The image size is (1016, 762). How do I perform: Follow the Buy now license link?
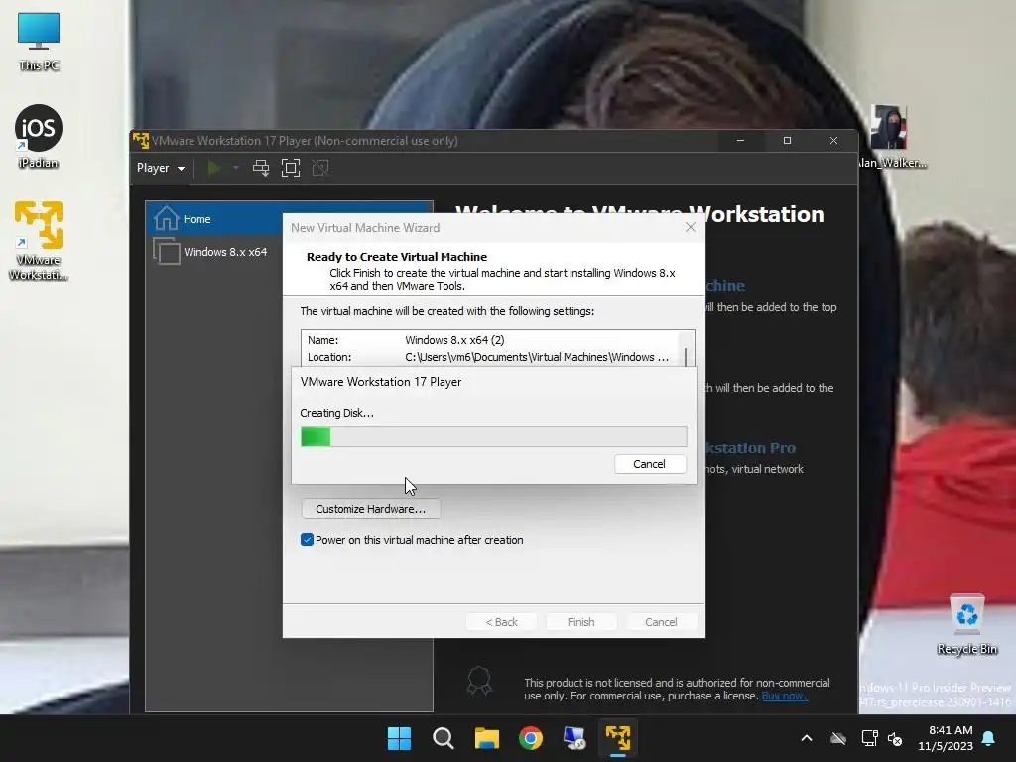coord(784,696)
